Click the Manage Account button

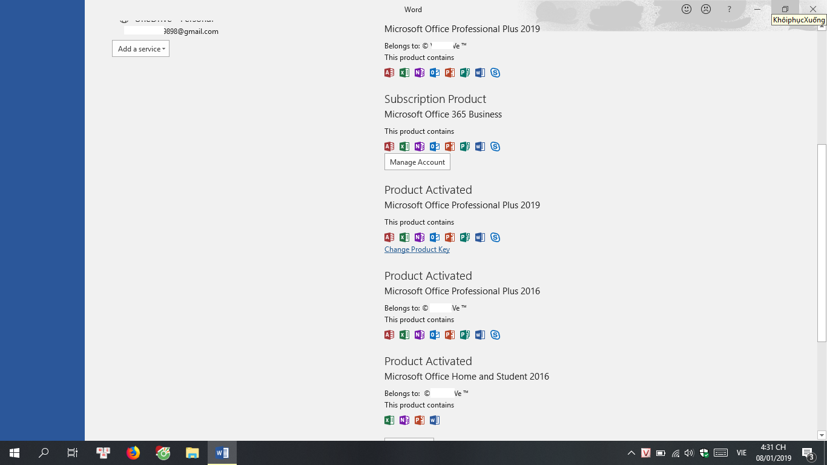pyautogui.click(x=417, y=162)
